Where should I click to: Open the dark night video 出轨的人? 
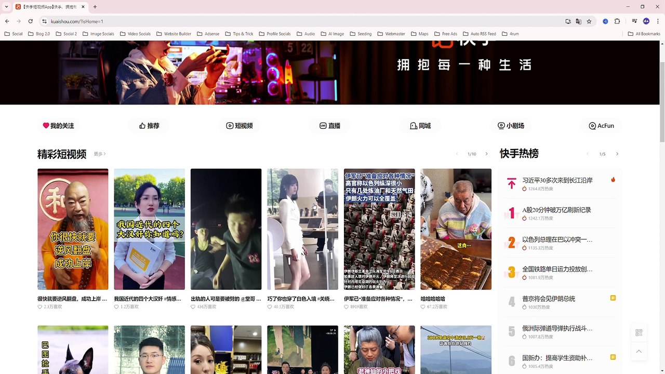226,229
